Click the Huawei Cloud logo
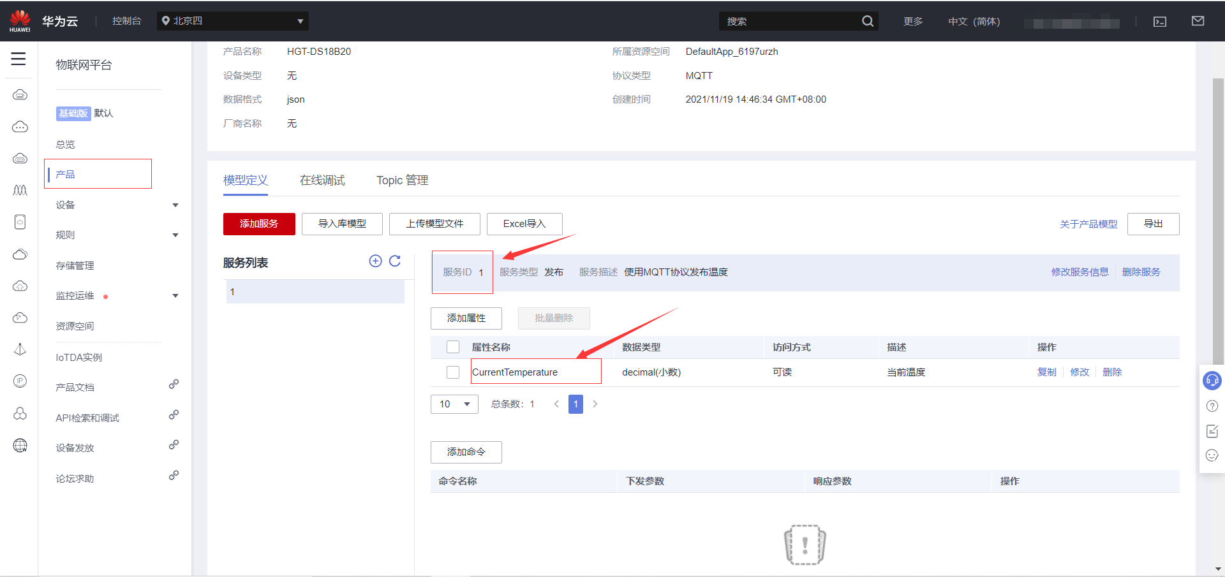 coord(20,21)
